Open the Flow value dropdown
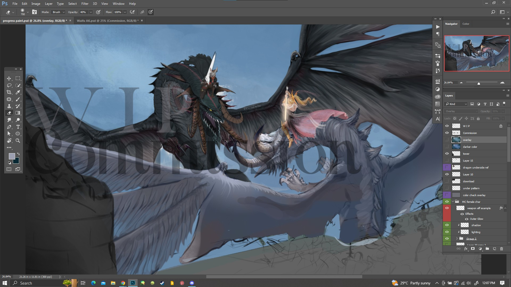Screen dimensions: 511x287 pos(125,12)
